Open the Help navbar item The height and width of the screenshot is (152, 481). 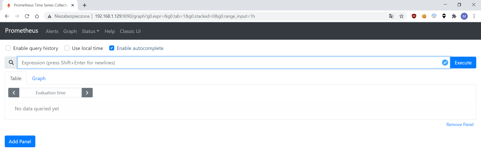click(x=110, y=31)
